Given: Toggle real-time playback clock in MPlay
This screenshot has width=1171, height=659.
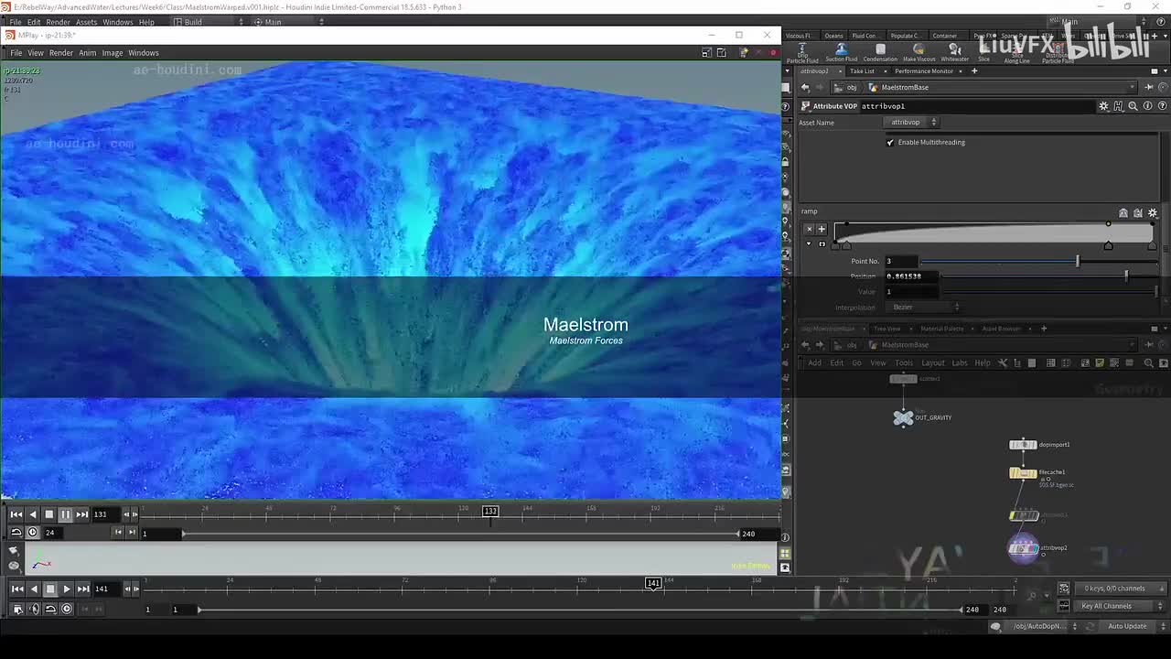Looking at the screenshot, I should (33, 533).
